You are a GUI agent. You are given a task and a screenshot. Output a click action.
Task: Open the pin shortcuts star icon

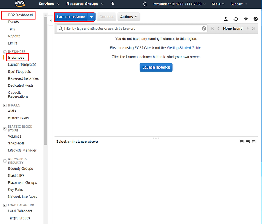coord(112,4)
